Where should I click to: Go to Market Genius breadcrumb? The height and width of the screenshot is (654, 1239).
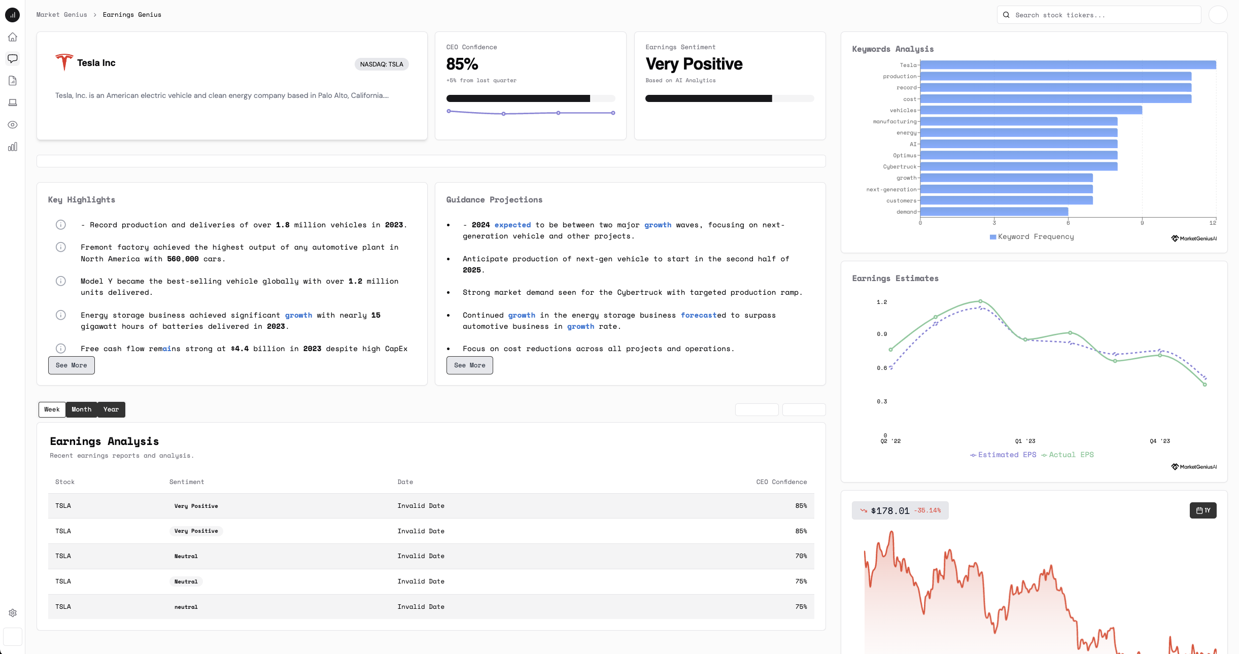62,15
